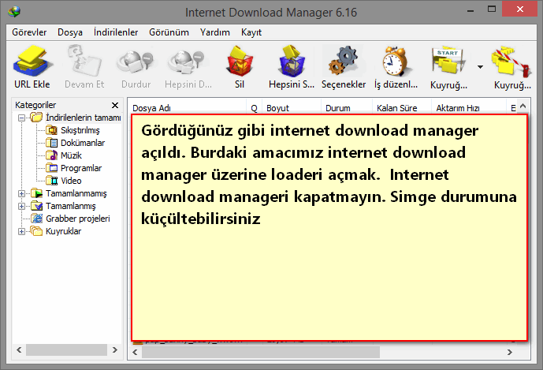Open the Dosya menu
Image resolution: width=543 pixels, height=370 pixels.
pyautogui.click(x=70, y=32)
